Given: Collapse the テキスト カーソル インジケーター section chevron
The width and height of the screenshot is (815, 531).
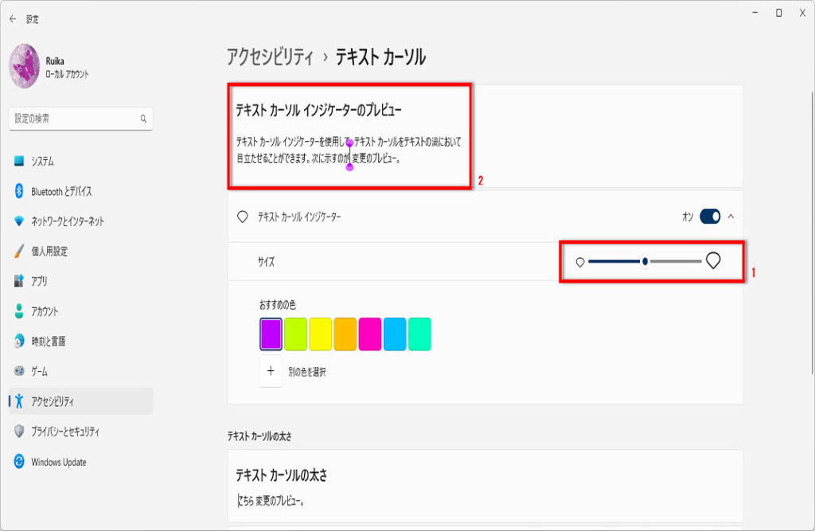Looking at the screenshot, I should pos(731,217).
